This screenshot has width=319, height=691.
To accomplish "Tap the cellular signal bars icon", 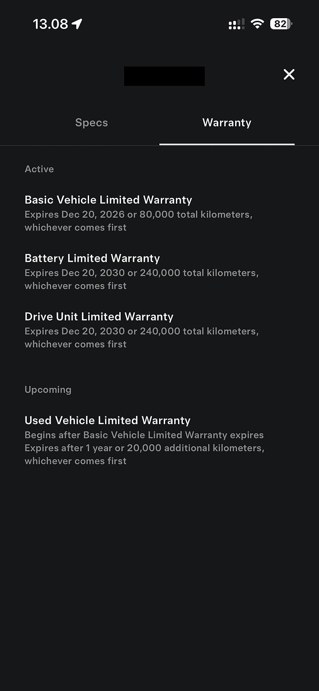I will [236, 24].
